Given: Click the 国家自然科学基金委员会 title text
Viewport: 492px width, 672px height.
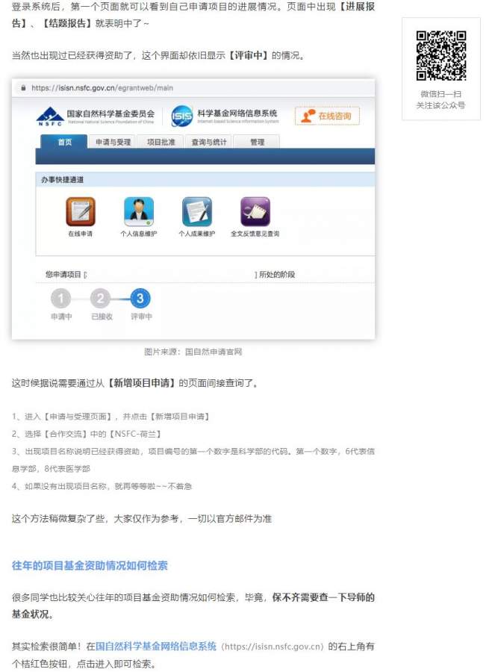Looking at the screenshot, I should click(x=110, y=113).
